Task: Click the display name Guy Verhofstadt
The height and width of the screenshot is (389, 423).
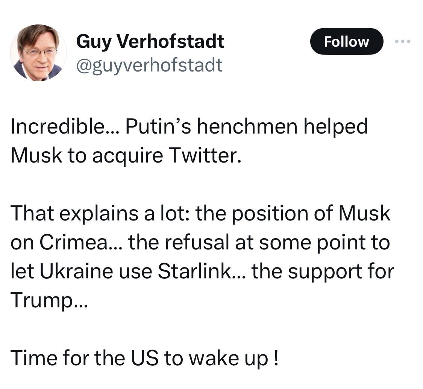Action: [x=150, y=41]
